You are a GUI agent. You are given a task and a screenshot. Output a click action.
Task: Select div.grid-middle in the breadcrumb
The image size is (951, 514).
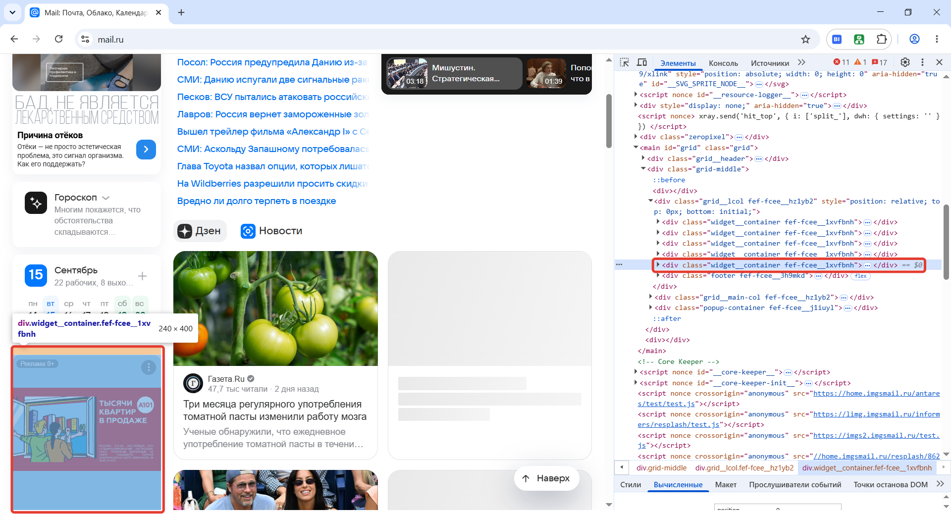[x=661, y=468]
